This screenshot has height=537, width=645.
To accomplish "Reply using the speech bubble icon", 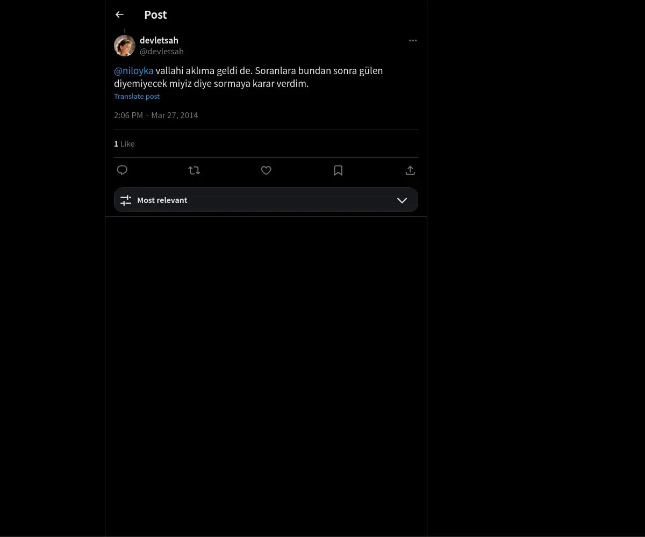I will pyautogui.click(x=122, y=170).
